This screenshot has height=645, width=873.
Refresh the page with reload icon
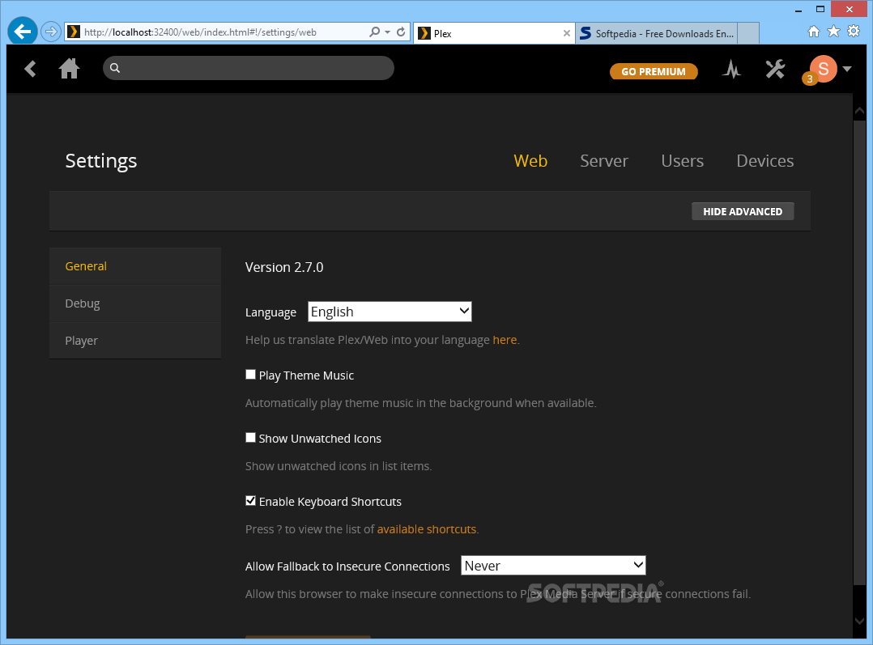pyautogui.click(x=401, y=32)
